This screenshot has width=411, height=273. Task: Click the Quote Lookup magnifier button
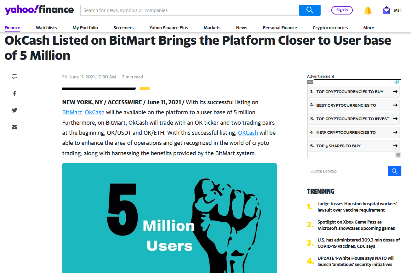pyautogui.click(x=395, y=171)
